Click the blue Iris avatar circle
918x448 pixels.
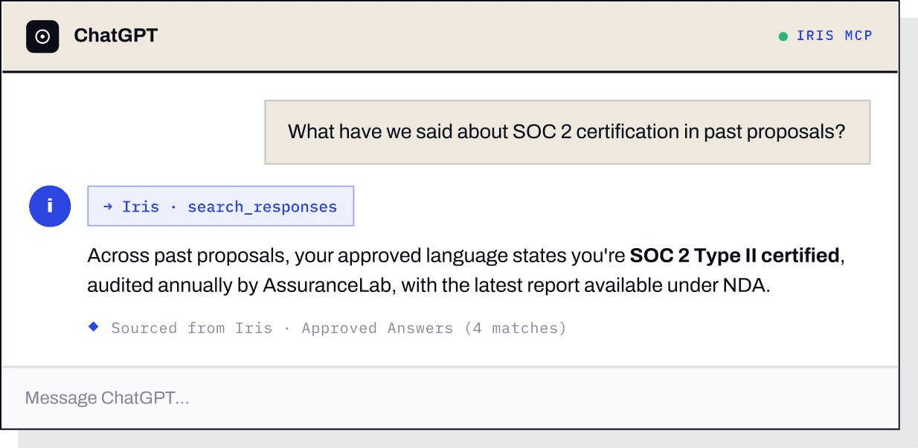pyautogui.click(x=50, y=207)
